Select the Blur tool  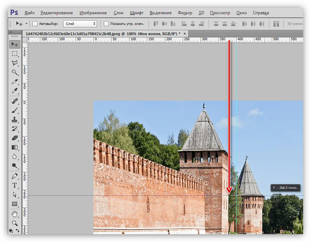coord(15,157)
